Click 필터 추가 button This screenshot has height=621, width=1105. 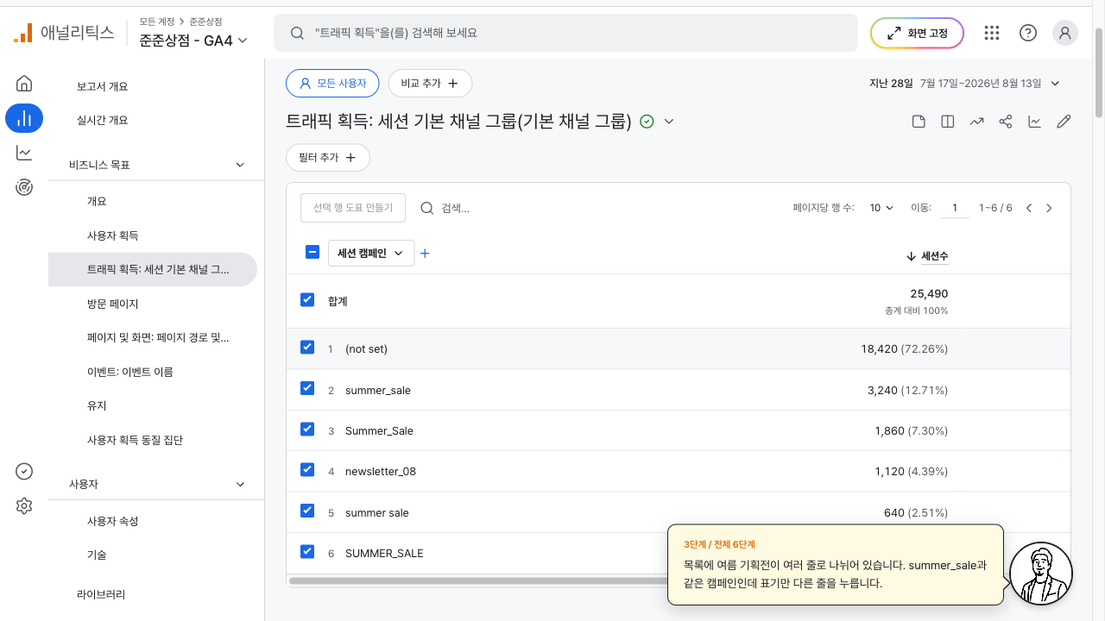click(x=328, y=158)
